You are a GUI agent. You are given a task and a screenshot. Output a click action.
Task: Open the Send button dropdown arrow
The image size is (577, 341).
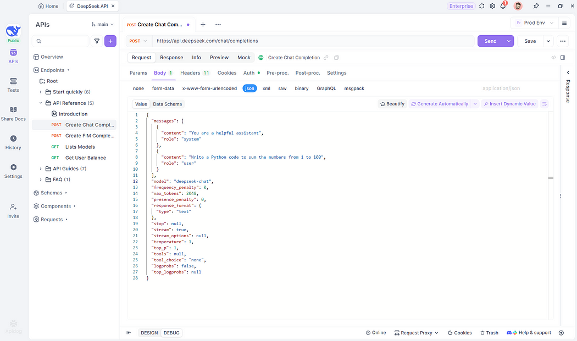click(x=508, y=41)
